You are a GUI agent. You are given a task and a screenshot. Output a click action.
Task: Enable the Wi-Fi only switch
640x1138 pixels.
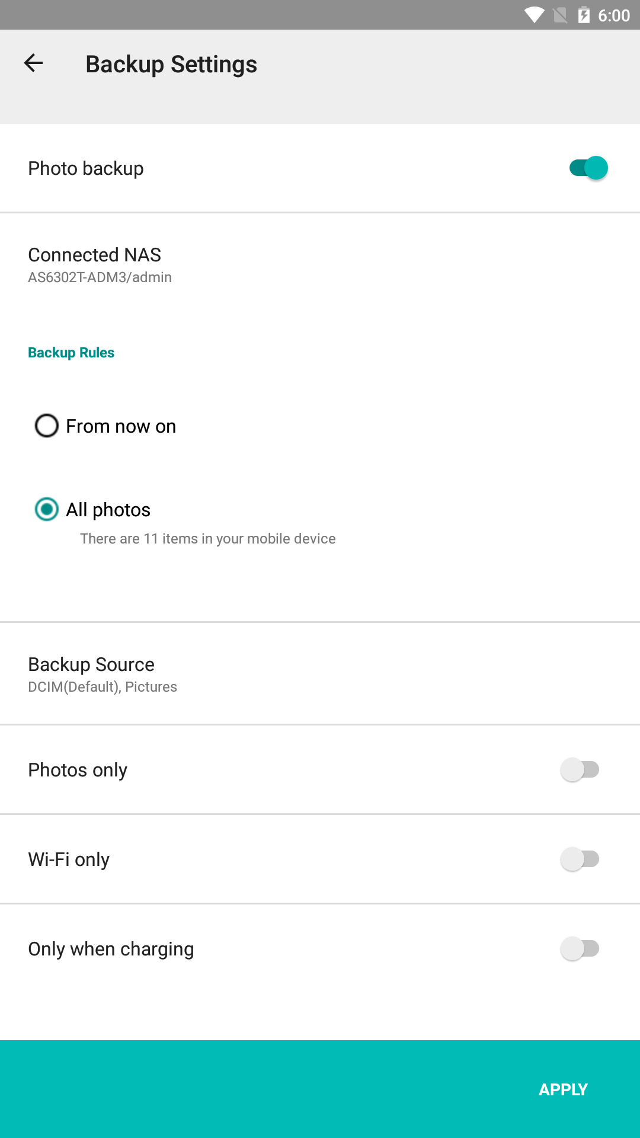click(x=580, y=859)
